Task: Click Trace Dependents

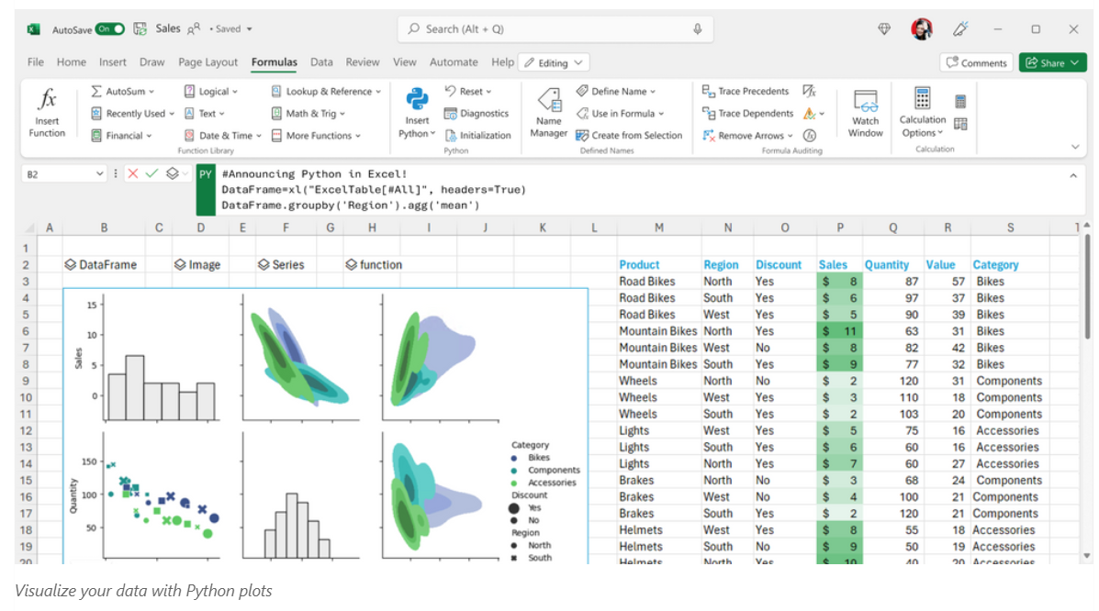Action: (747, 114)
